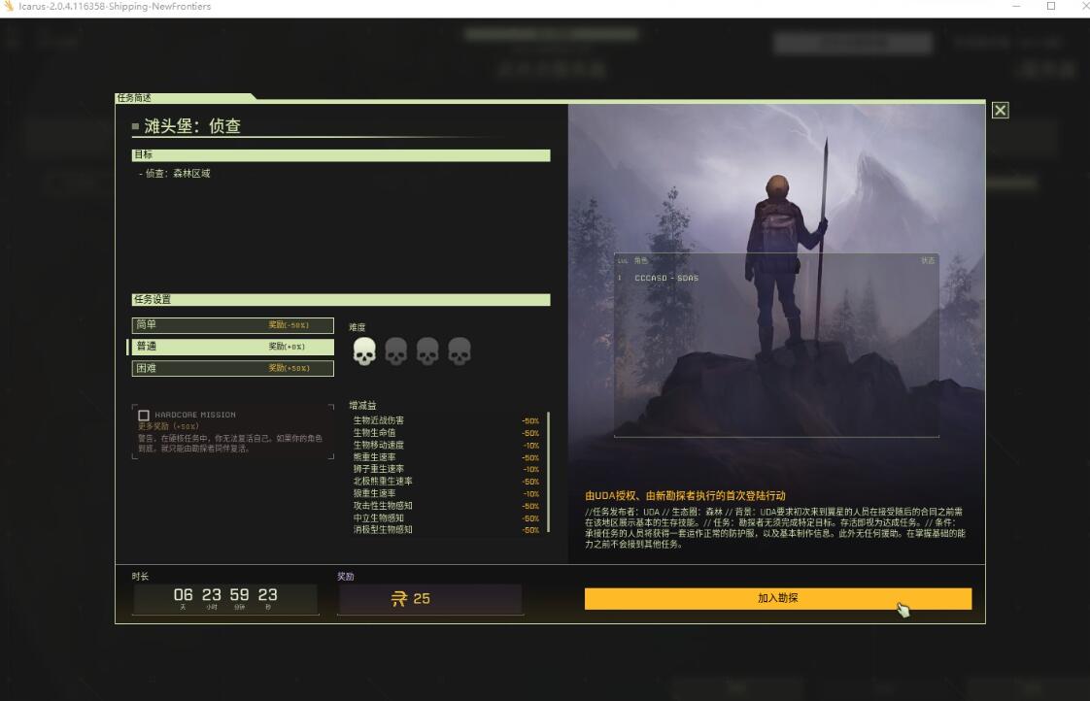1090x701 pixels.
Task: Click the player row CCCASD - SDAS
Action: click(x=776, y=278)
